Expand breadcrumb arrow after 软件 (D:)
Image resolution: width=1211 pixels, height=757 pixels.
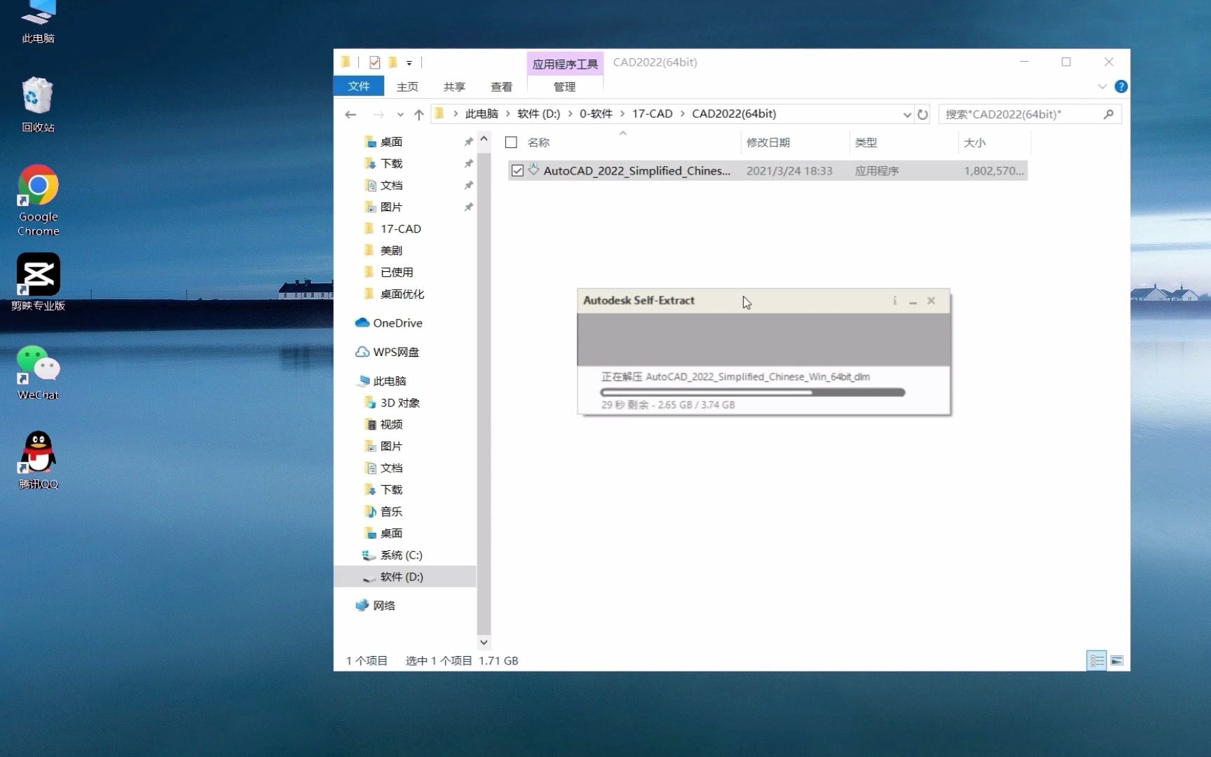pos(570,114)
